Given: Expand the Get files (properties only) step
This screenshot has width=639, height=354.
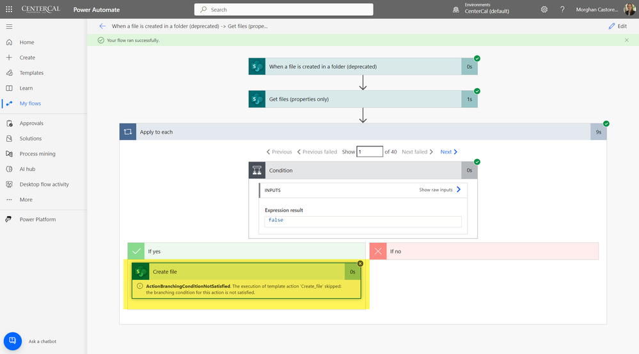Looking at the screenshot, I should pyautogui.click(x=363, y=99).
